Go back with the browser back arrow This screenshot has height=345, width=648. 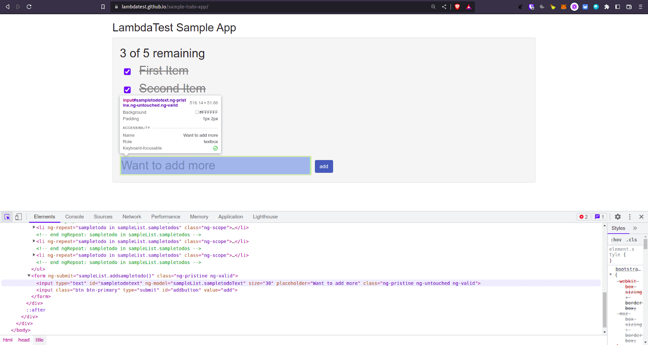tap(7, 7)
